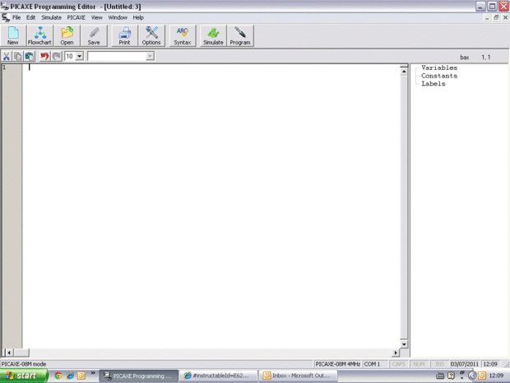Click the Open folder icon
The image size is (510, 383).
tap(67, 35)
